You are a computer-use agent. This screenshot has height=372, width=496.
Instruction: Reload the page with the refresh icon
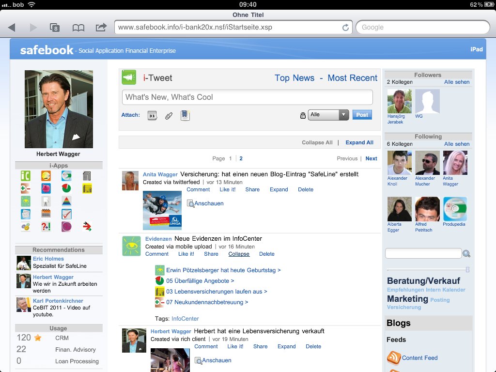coord(345,28)
